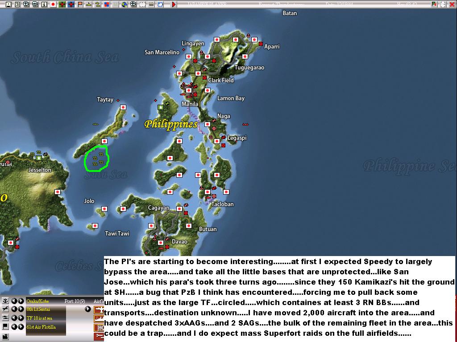Viewport: 457px width, 342px height.
Task: Select the Manila base flag on map
Action: [189, 90]
